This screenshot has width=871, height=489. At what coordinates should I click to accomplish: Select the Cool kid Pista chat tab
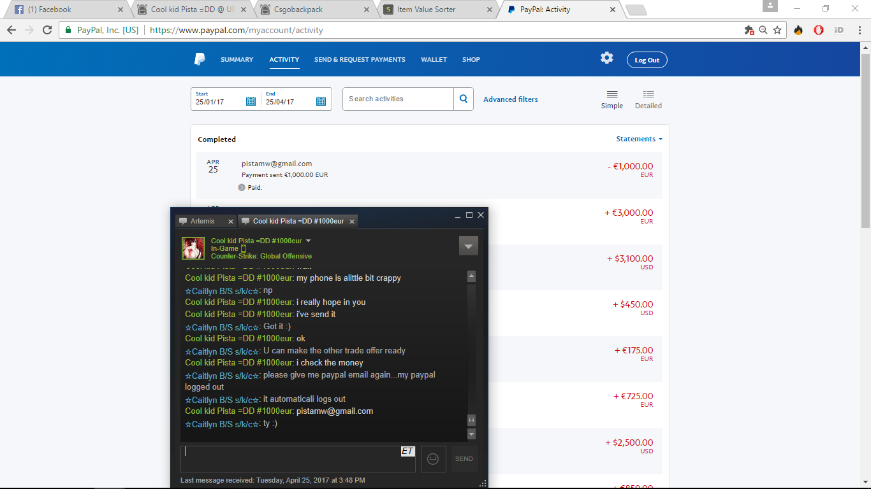tap(298, 222)
